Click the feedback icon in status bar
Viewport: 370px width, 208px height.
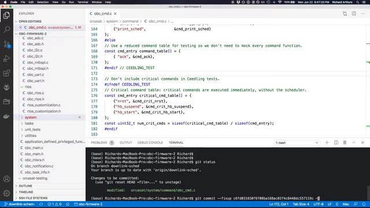click(356, 204)
